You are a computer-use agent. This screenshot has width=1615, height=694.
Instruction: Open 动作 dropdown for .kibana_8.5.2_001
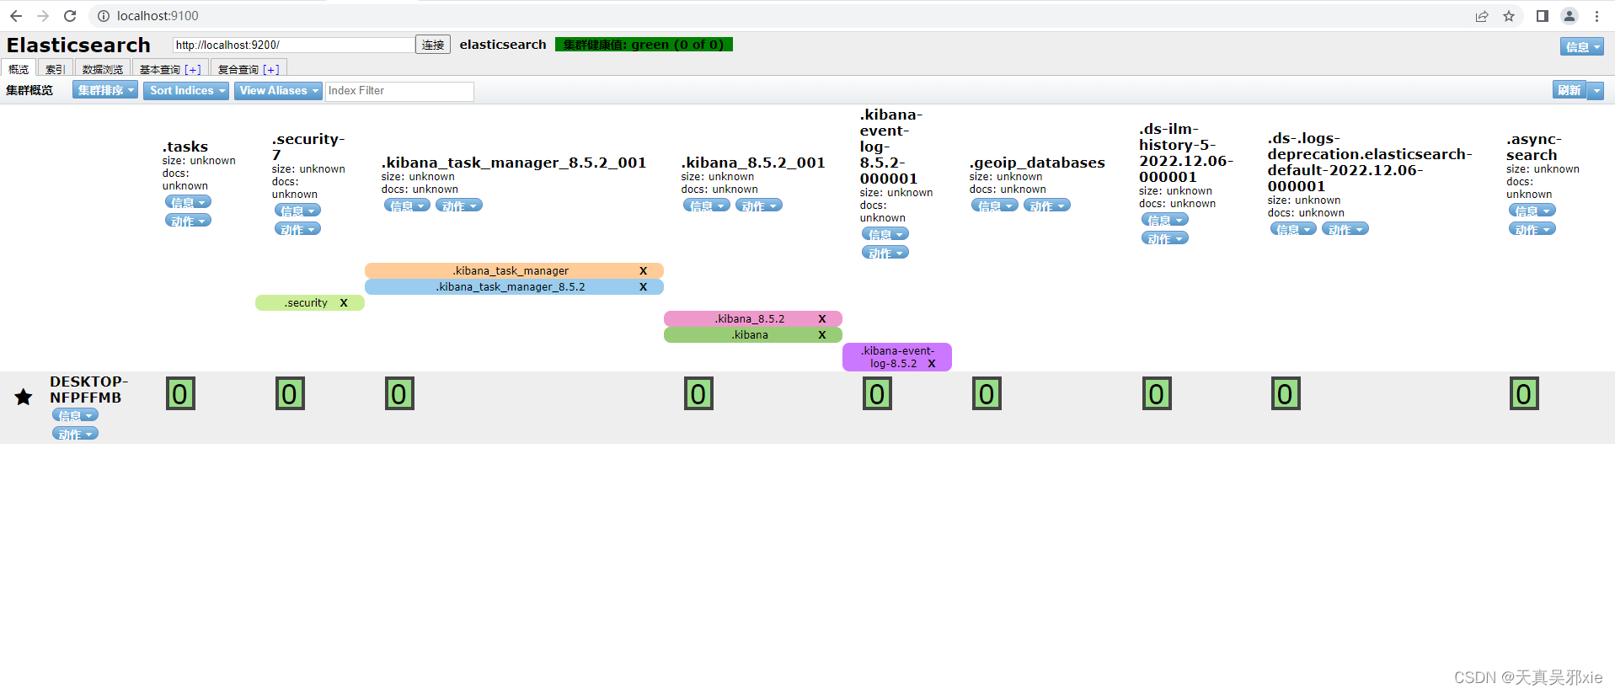[x=759, y=206]
